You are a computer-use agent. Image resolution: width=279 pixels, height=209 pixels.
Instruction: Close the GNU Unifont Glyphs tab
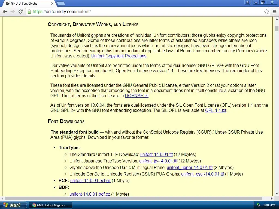click(x=52, y=4)
